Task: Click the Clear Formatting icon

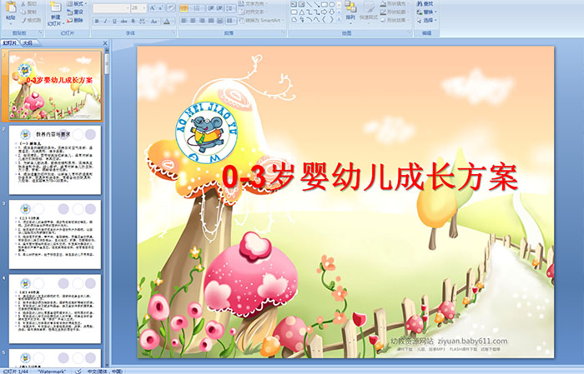Action: tap(171, 8)
